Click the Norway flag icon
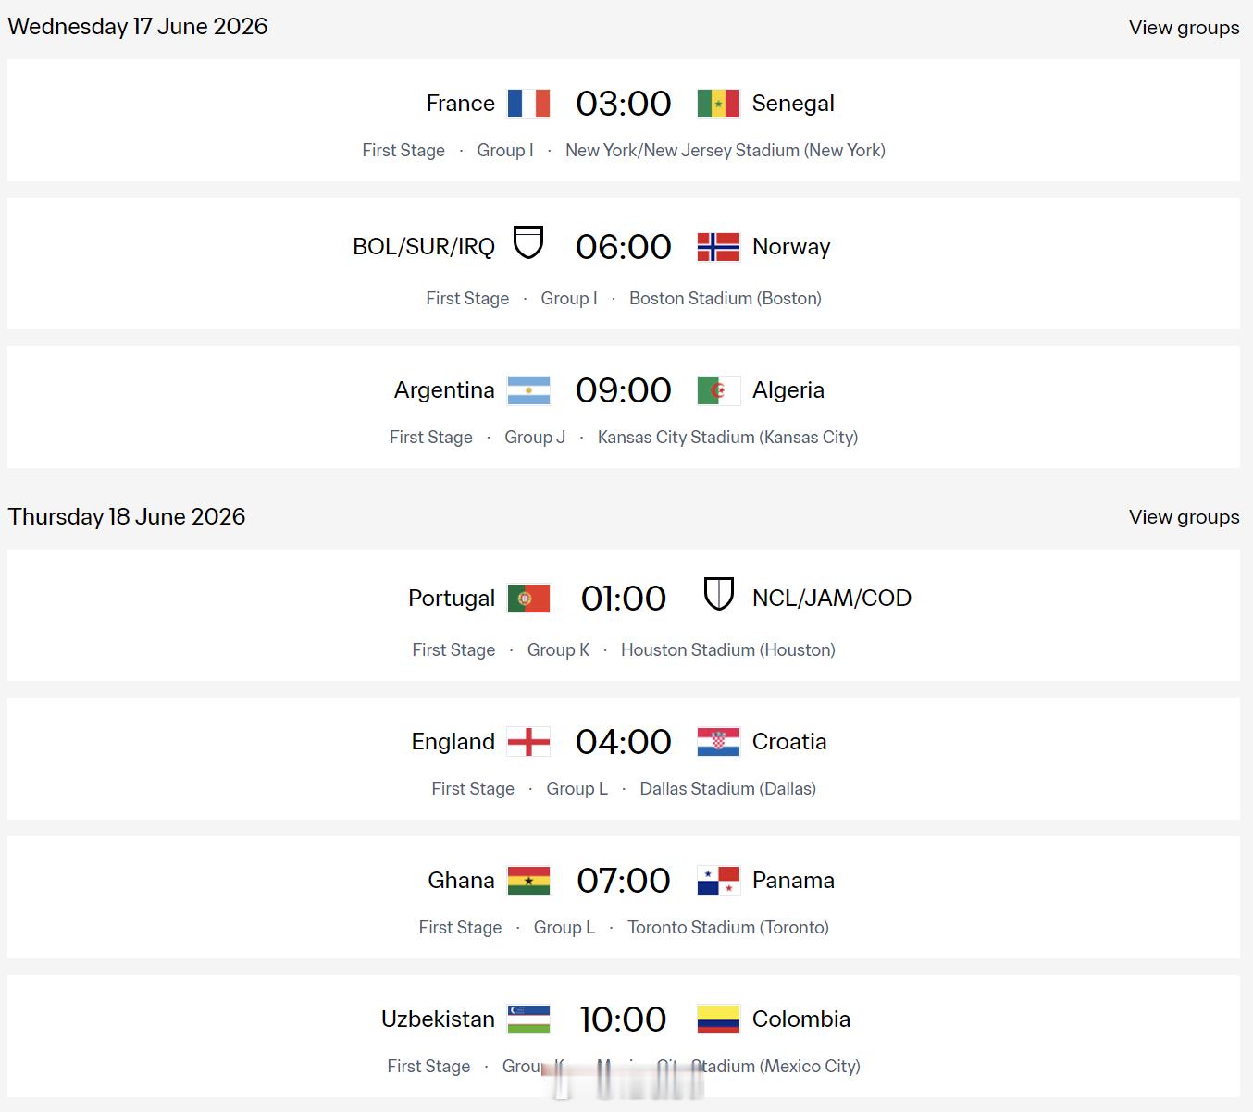The image size is (1253, 1112). click(718, 247)
